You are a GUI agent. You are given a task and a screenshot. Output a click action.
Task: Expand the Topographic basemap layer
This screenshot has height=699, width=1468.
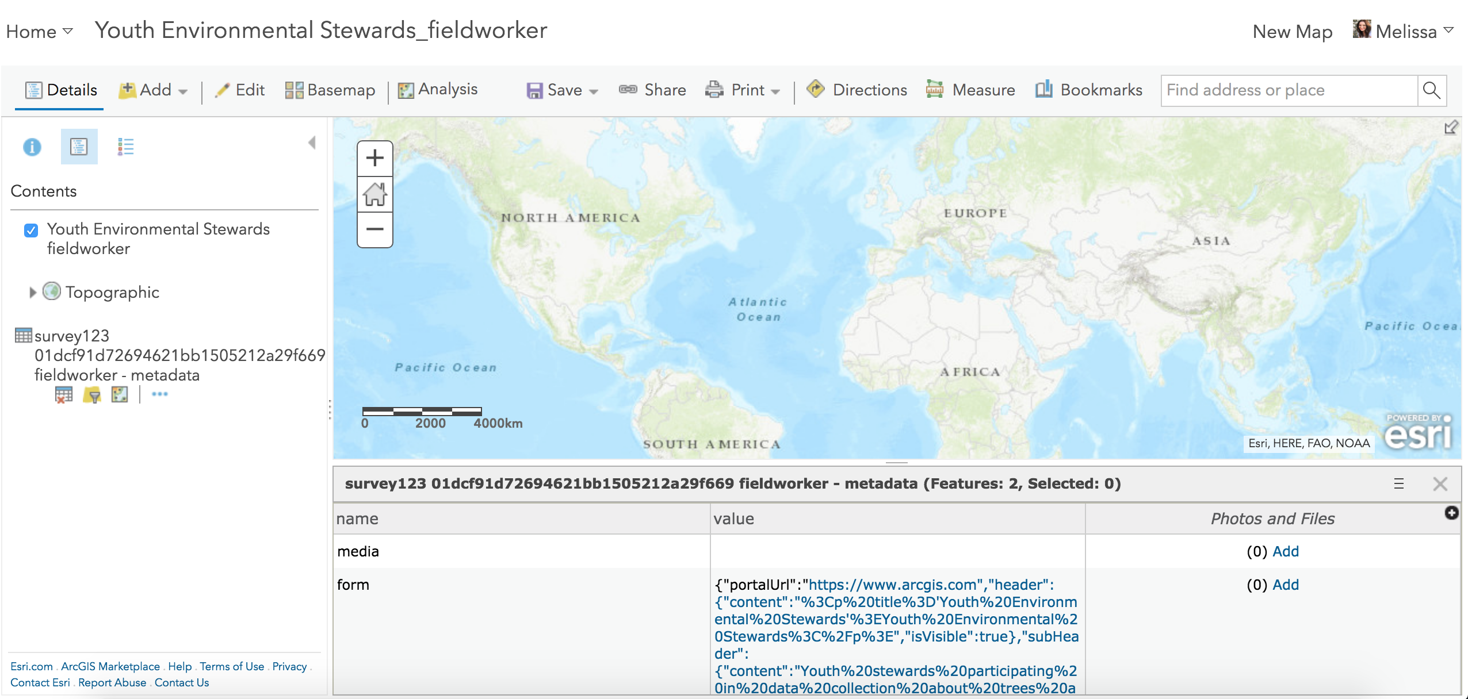click(33, 293)
